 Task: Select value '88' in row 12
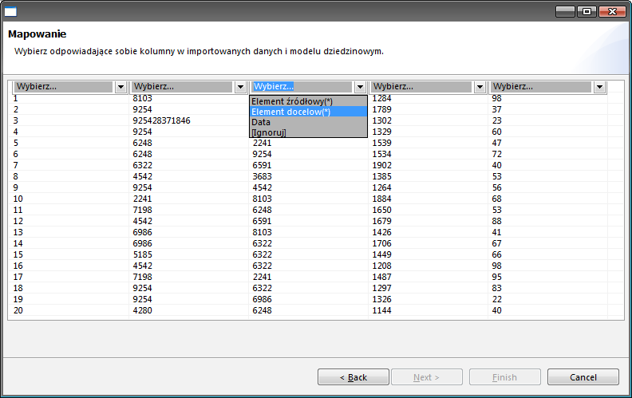496,221
